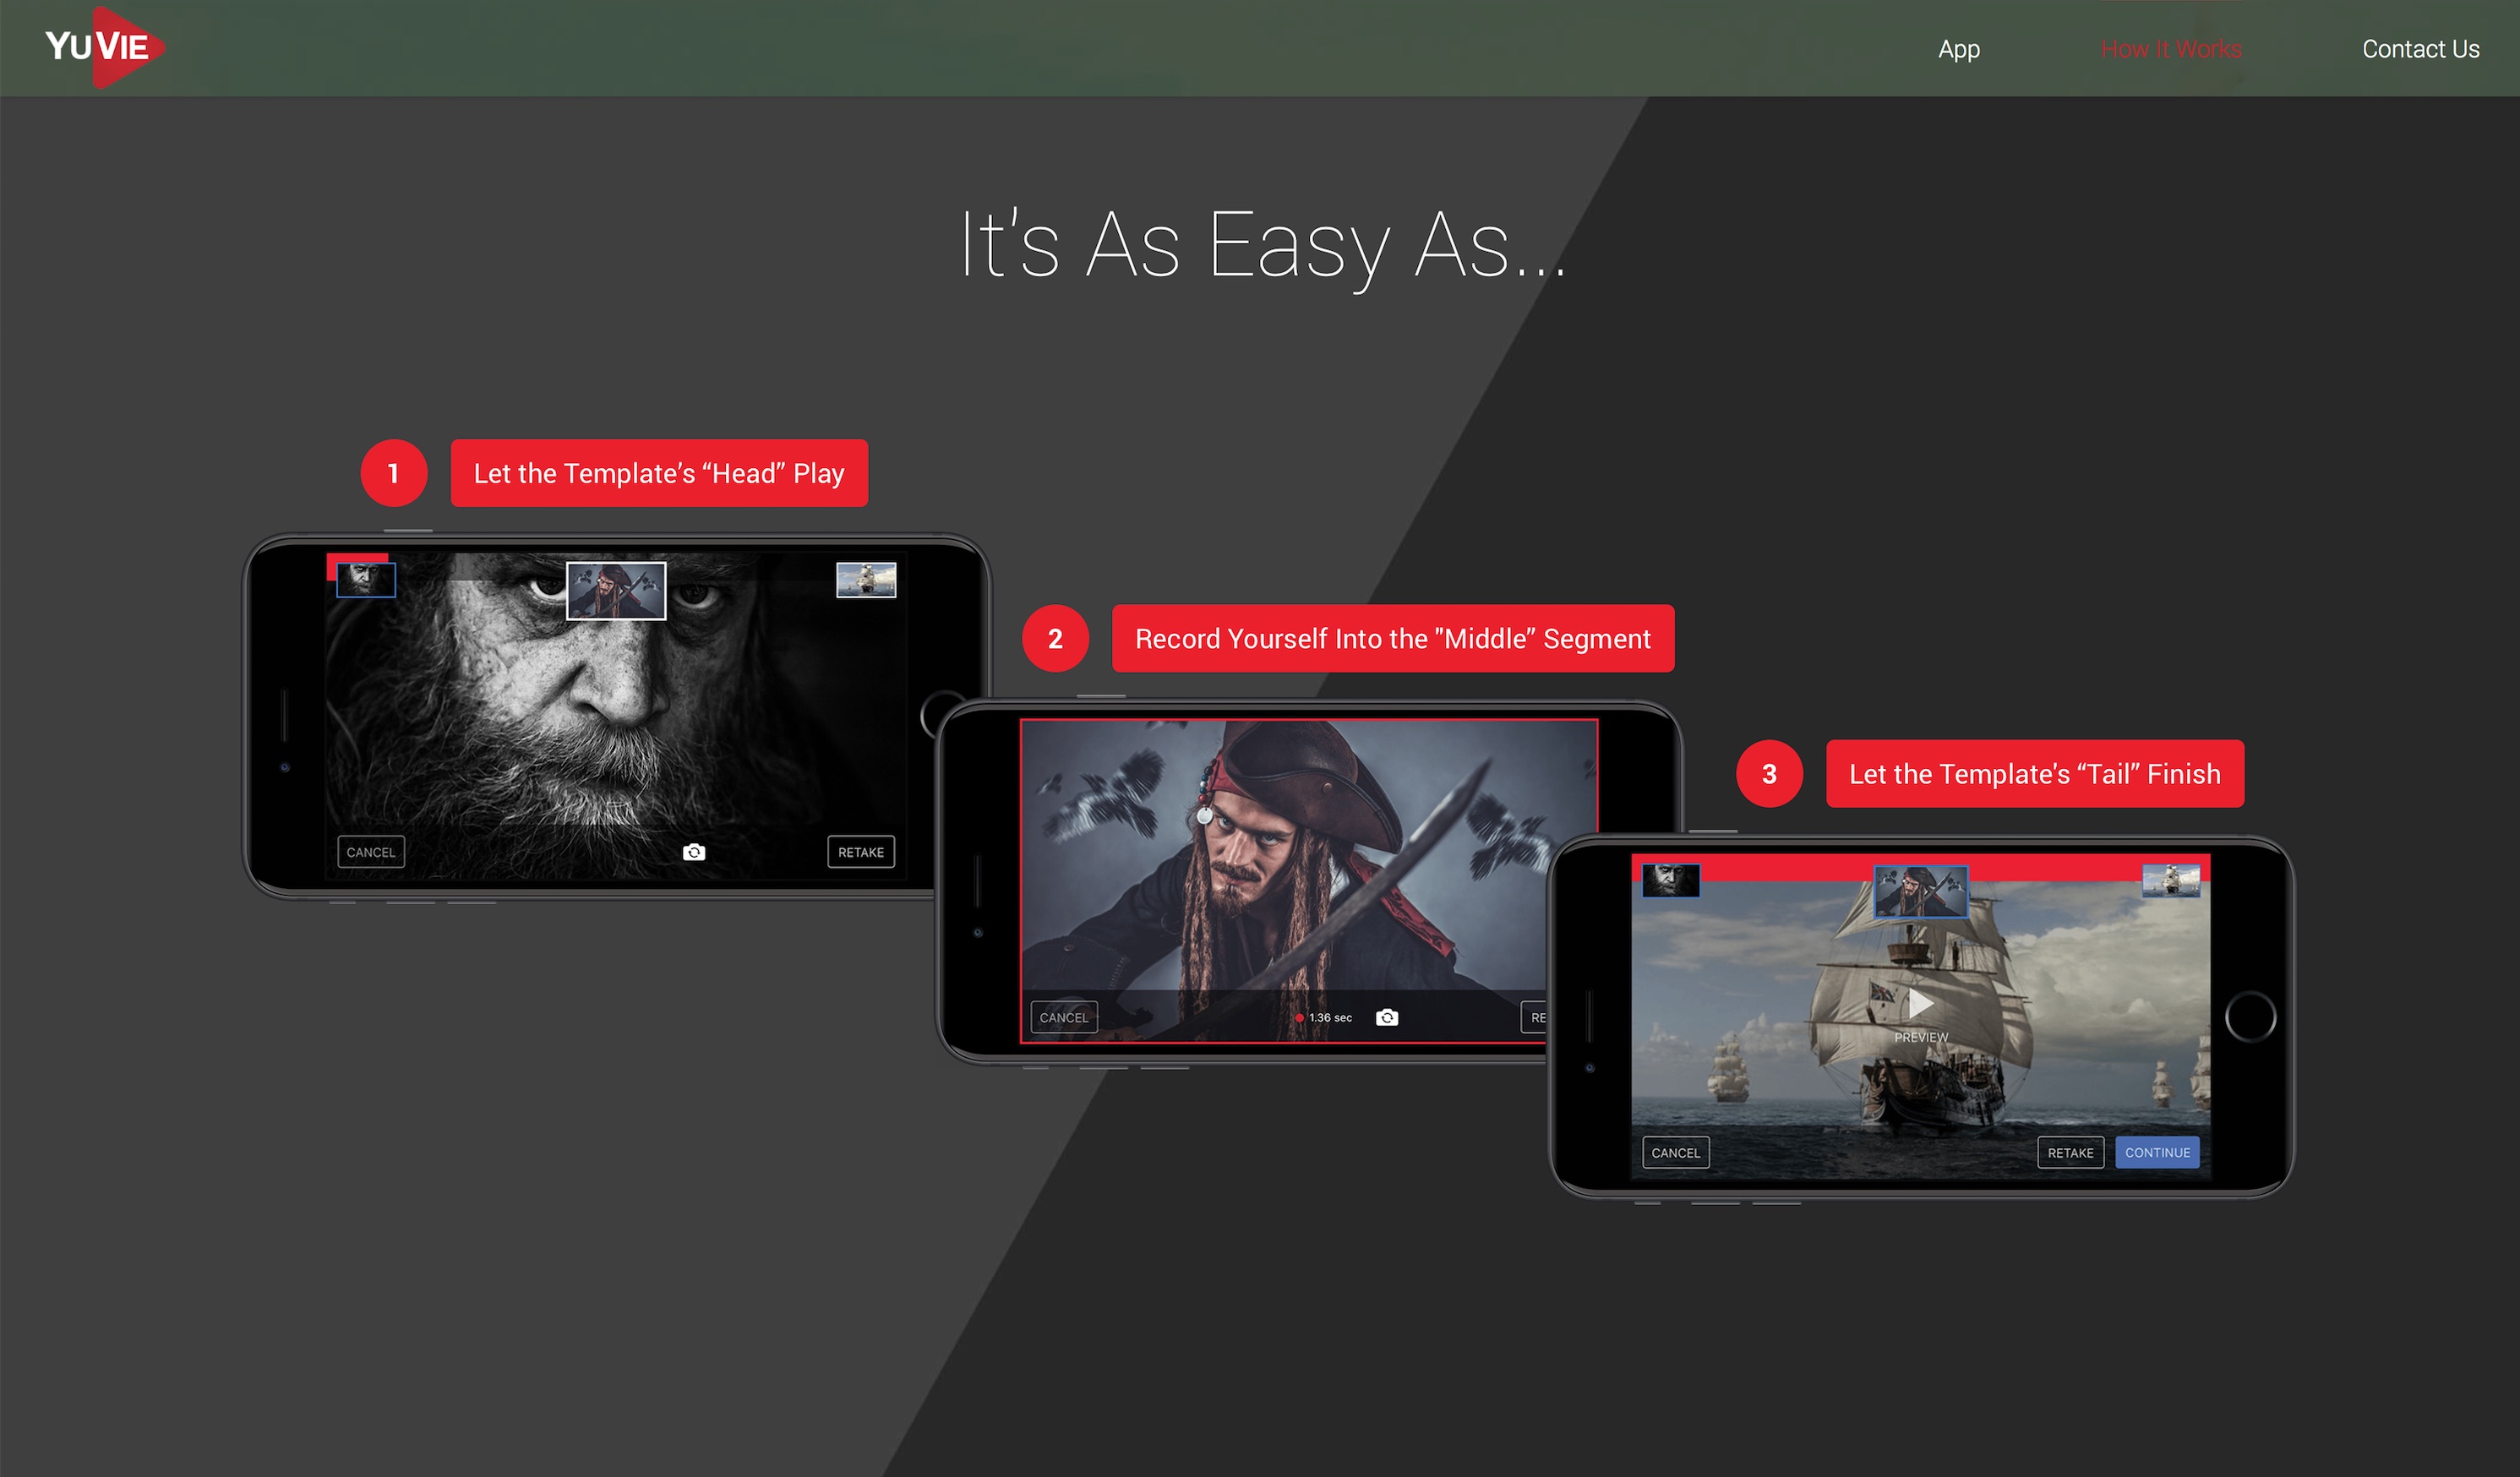Tap the camera switch icon on first phone

[x=694, y=852]
